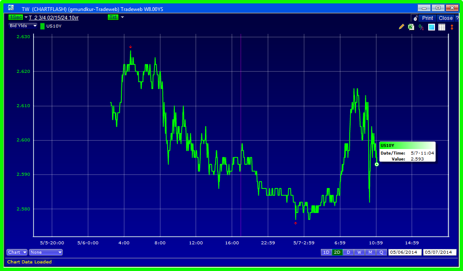
Task: Click the 2.580 y-axis label
Action: (23, 209)
